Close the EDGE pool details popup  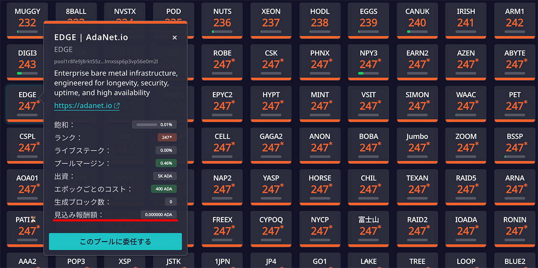pyautogui.click(x=175, y=38)
